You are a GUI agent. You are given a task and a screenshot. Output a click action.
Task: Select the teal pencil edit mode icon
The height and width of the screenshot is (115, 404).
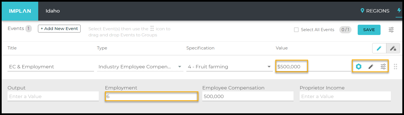[x=379, y=48]
